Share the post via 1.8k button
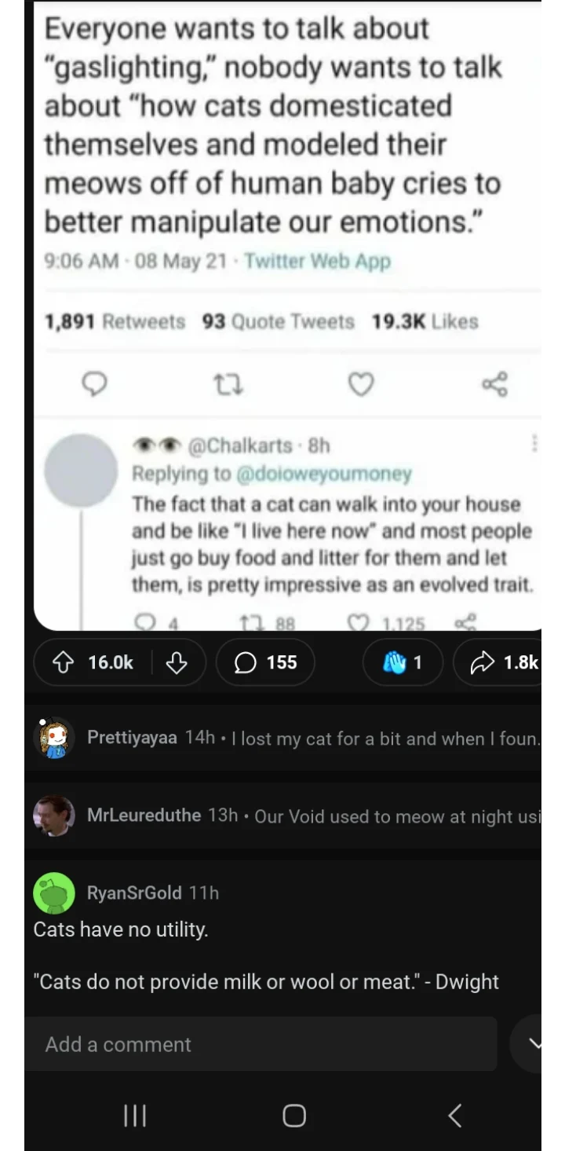Screen dimensions: 565x1151 click(x=504, y=663)
